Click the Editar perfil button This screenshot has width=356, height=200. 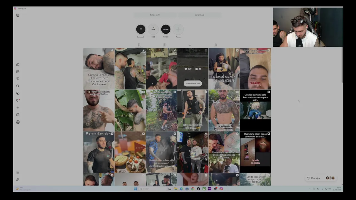click(155, 15)
